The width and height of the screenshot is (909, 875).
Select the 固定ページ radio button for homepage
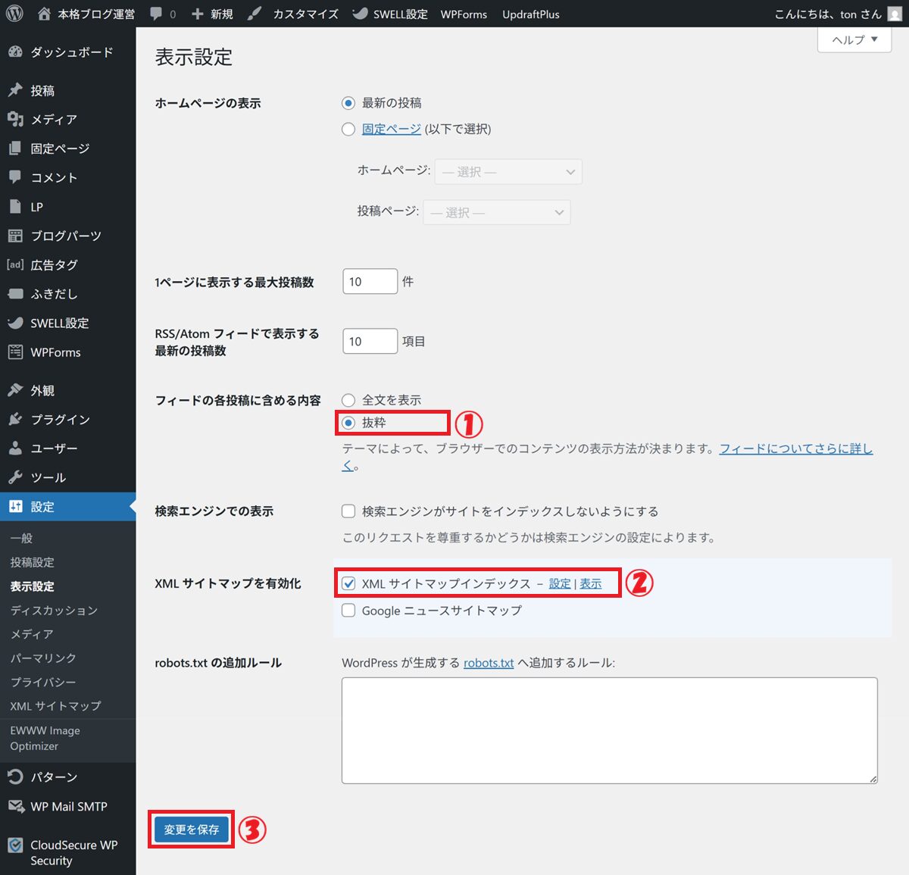(x=348, y=129)
